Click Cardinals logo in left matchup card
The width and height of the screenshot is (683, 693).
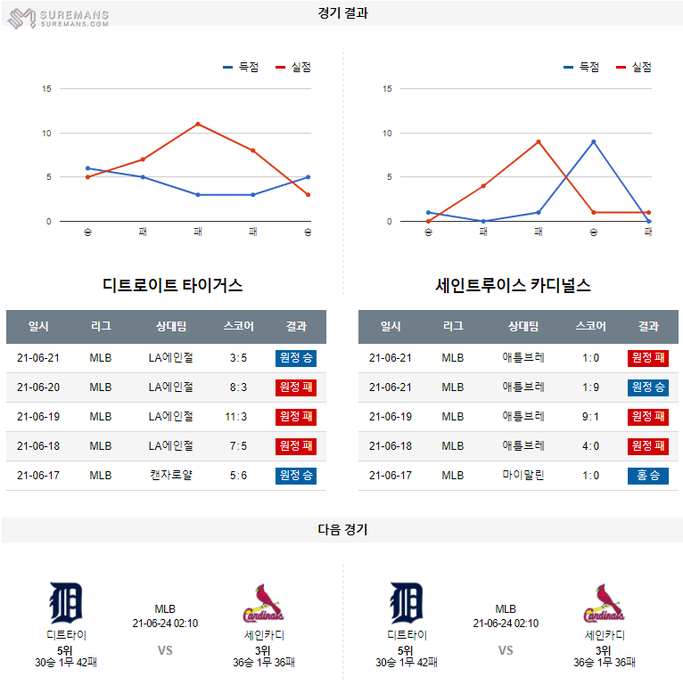(262, 604)
